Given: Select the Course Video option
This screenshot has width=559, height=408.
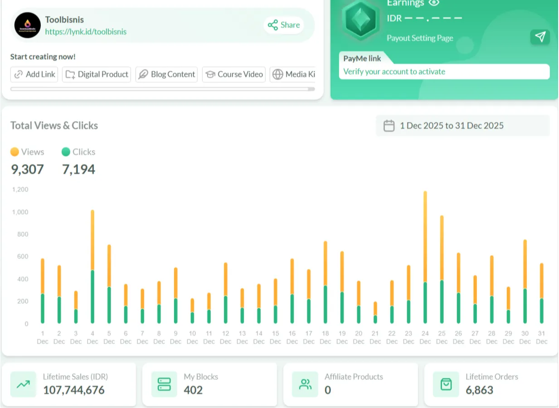Looking at the screenshot, I should tap(233, 74).
